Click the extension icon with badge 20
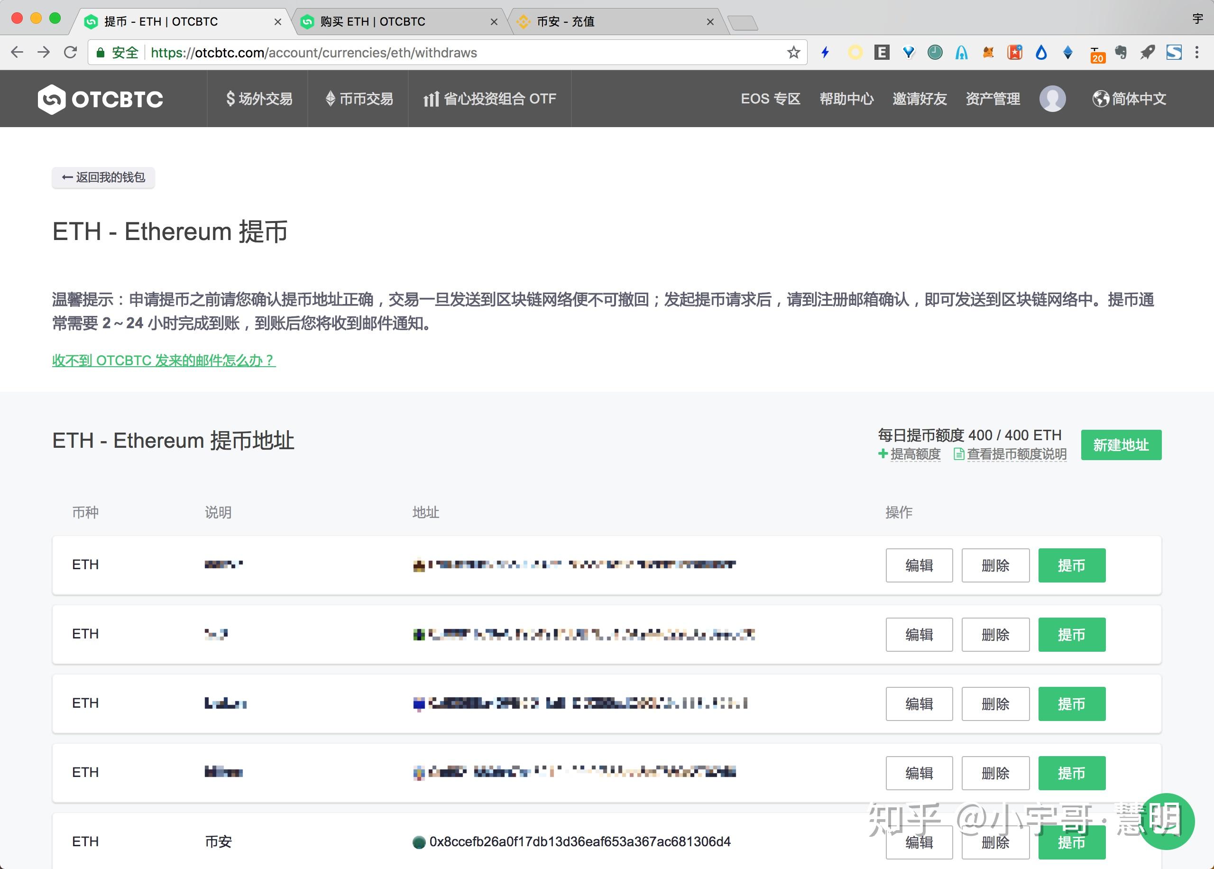Screen dimensions: 1214x869 click(1097, 55)
